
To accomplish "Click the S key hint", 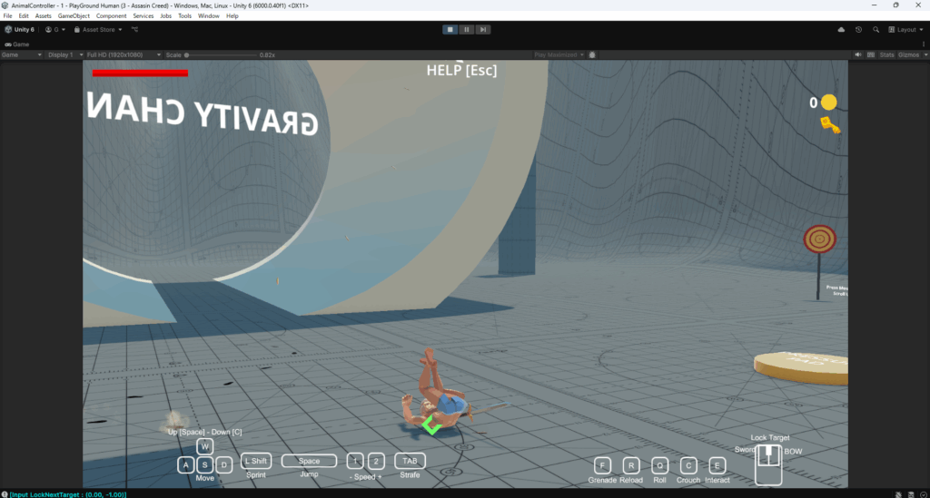I will tap(204, 464).
